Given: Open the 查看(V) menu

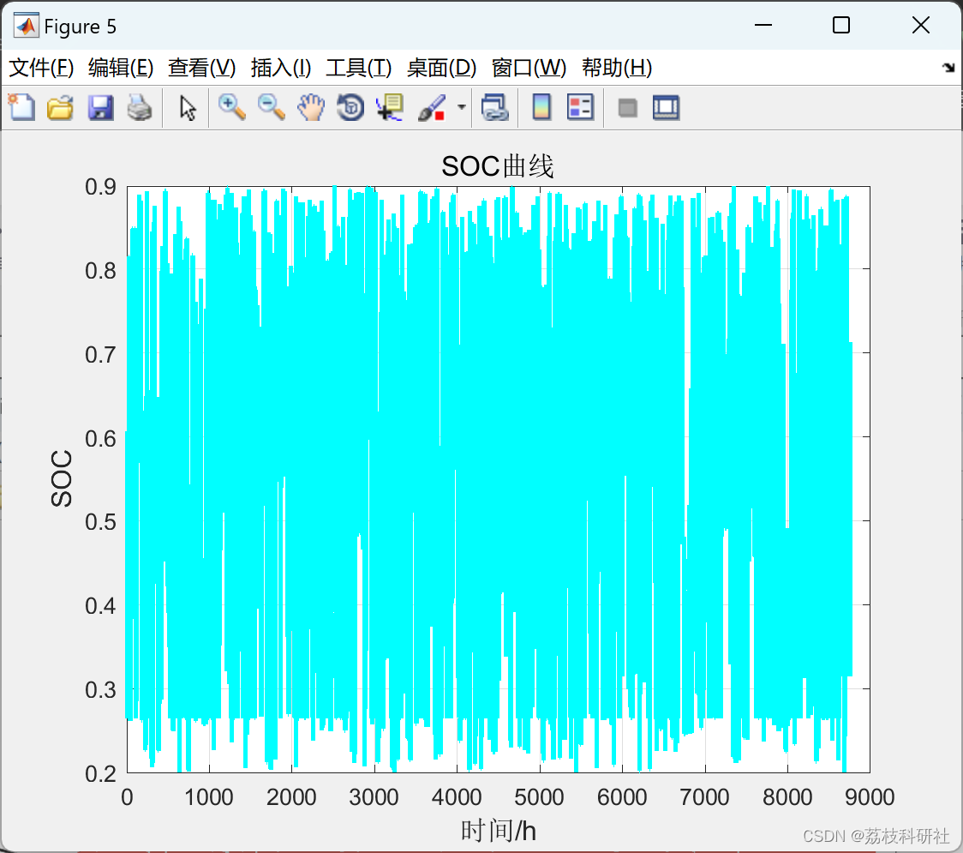Looking at the screenshot, I should click(202, 68).
